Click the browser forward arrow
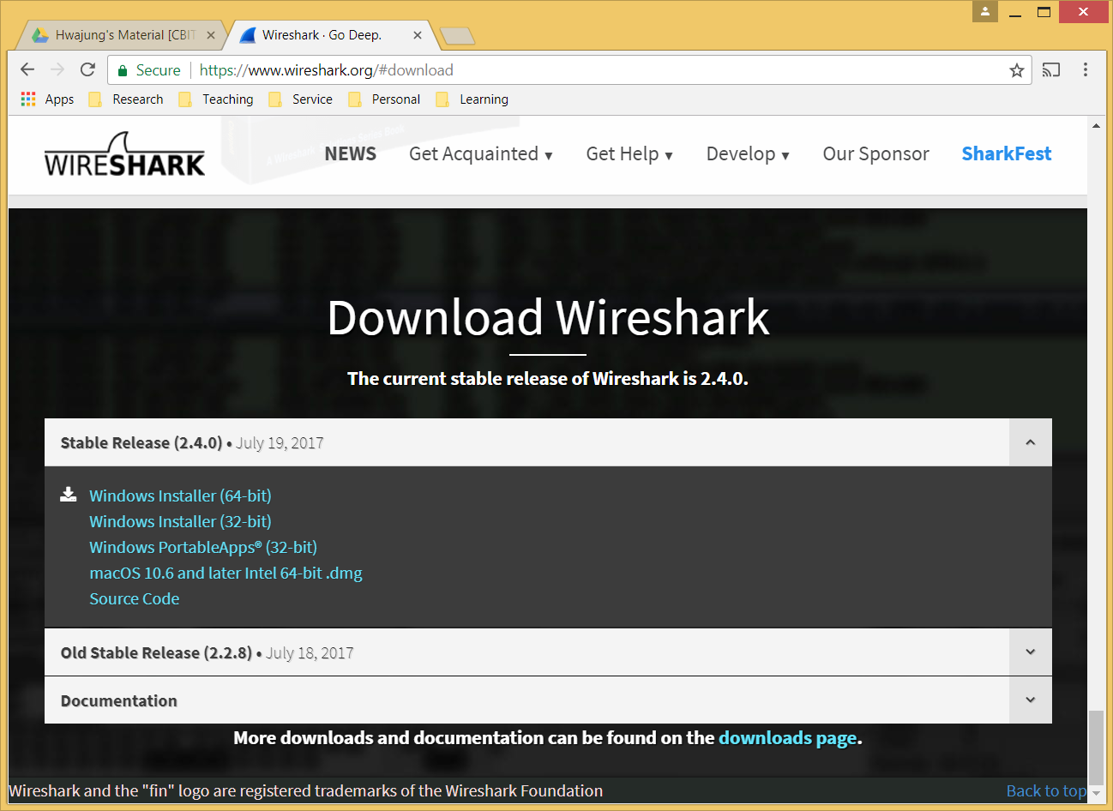The width and height of the screenshot is (1113, 811). click(x=57, y=69)
